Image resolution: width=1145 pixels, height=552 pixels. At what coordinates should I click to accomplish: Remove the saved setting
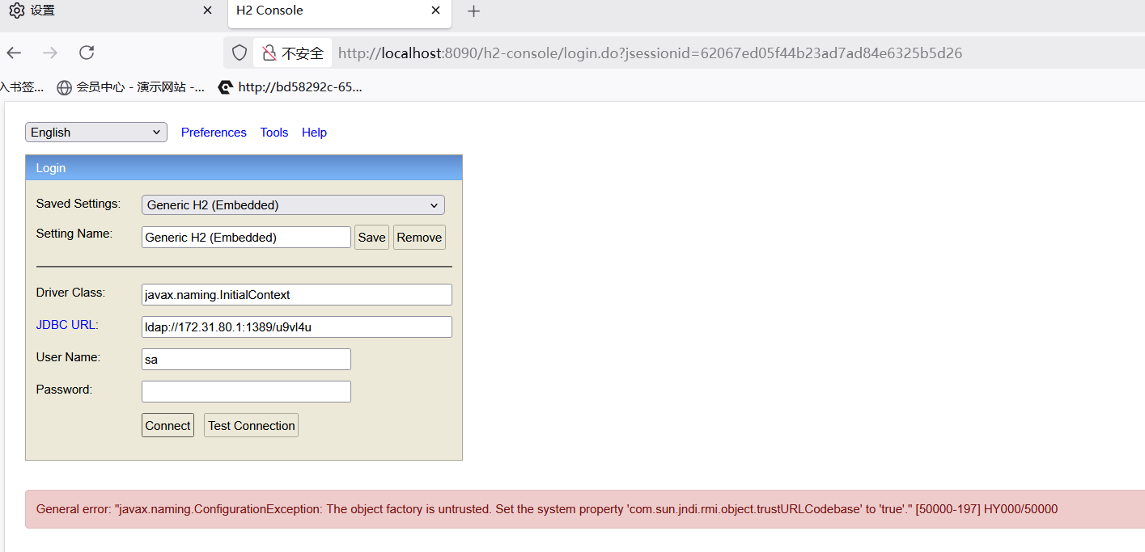(x=419, y=238)
